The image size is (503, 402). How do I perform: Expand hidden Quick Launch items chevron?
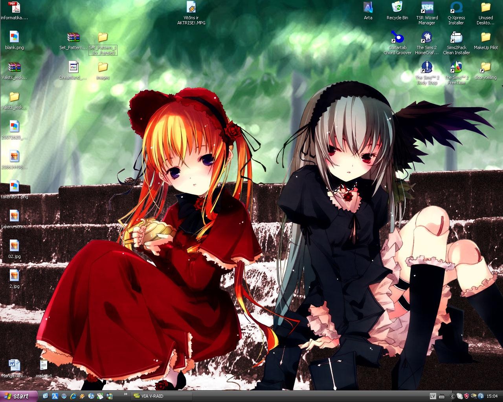(126, 394)
